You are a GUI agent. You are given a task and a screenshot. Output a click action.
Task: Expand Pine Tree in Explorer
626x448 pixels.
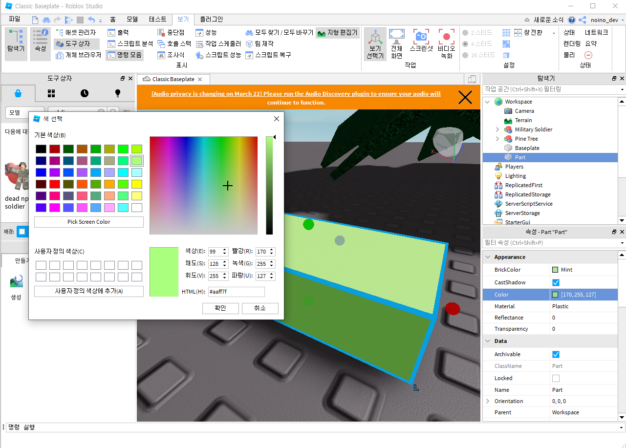pyautogui.click(x=497, y=139)
